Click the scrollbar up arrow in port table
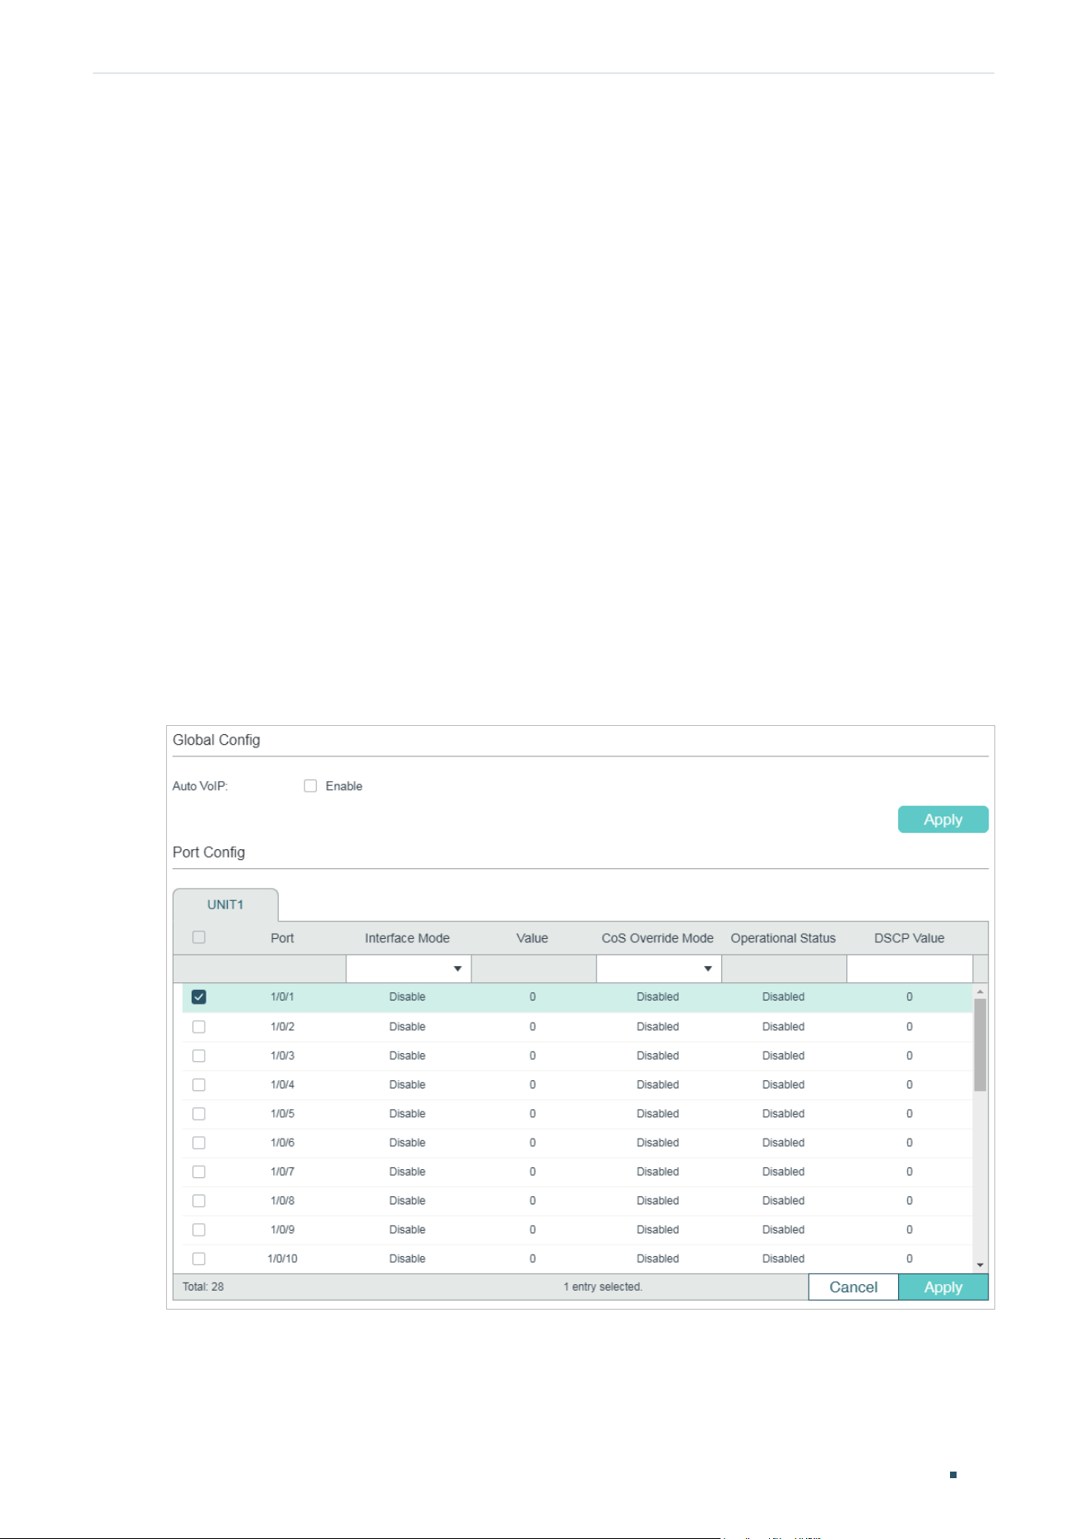 pos(980,991)
